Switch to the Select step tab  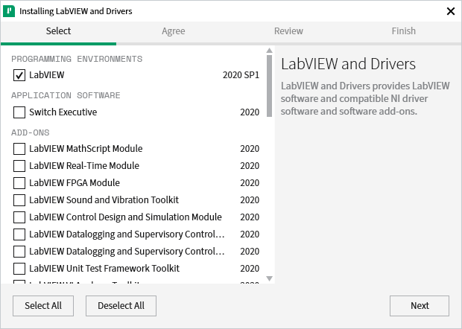pyautogui.click(x=58, y=31)
